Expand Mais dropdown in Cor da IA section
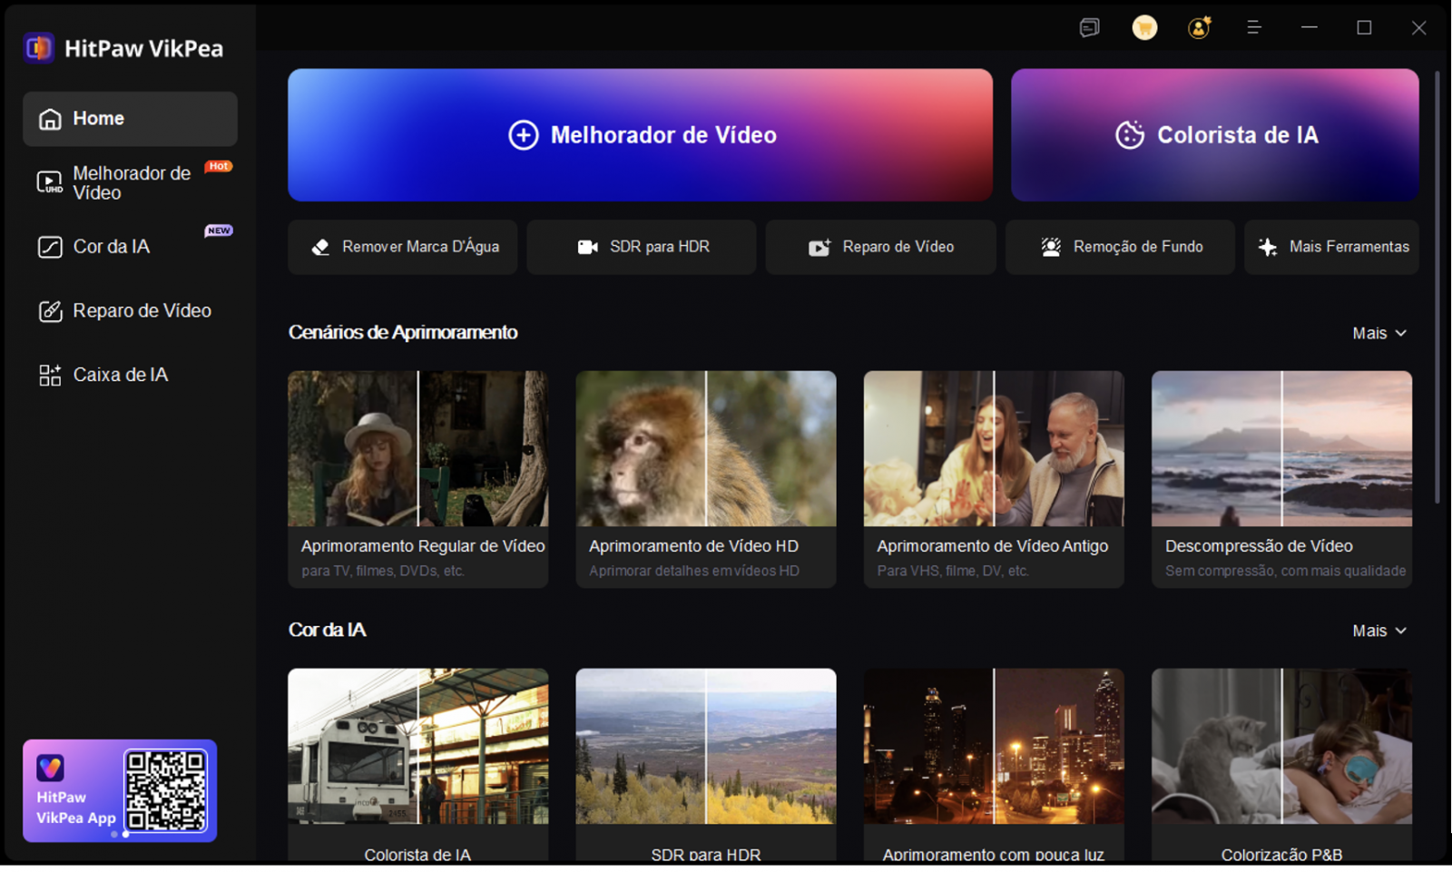Image resolution: width=1452 pixels, height=872 pixels. (1378, 631)
